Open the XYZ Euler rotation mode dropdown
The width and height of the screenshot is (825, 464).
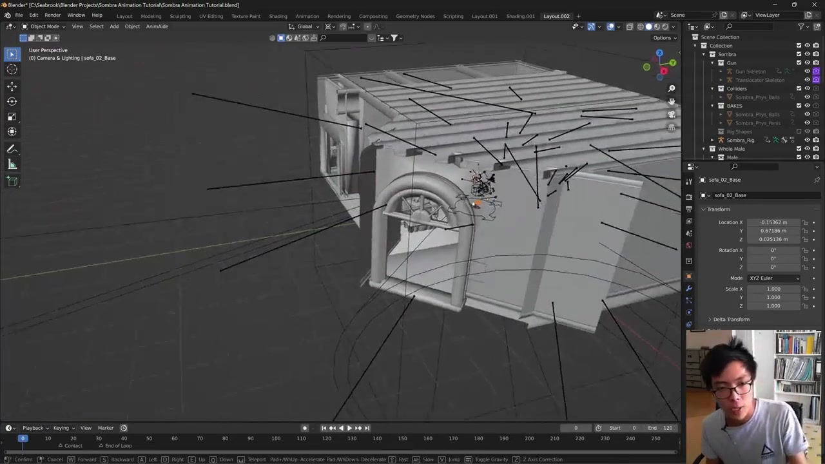tap(773, 278)
